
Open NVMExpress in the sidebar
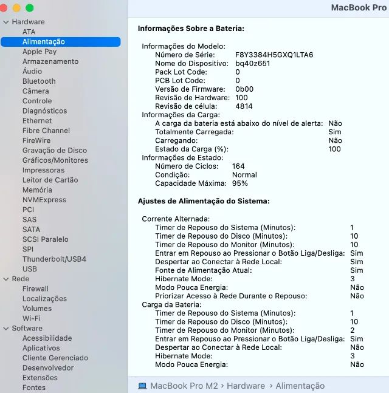click(44, 200)
